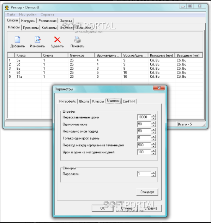The width and height of the screenshot is (211, 223).
Task: Select class 11а row in the table
Action: point(105,77)
